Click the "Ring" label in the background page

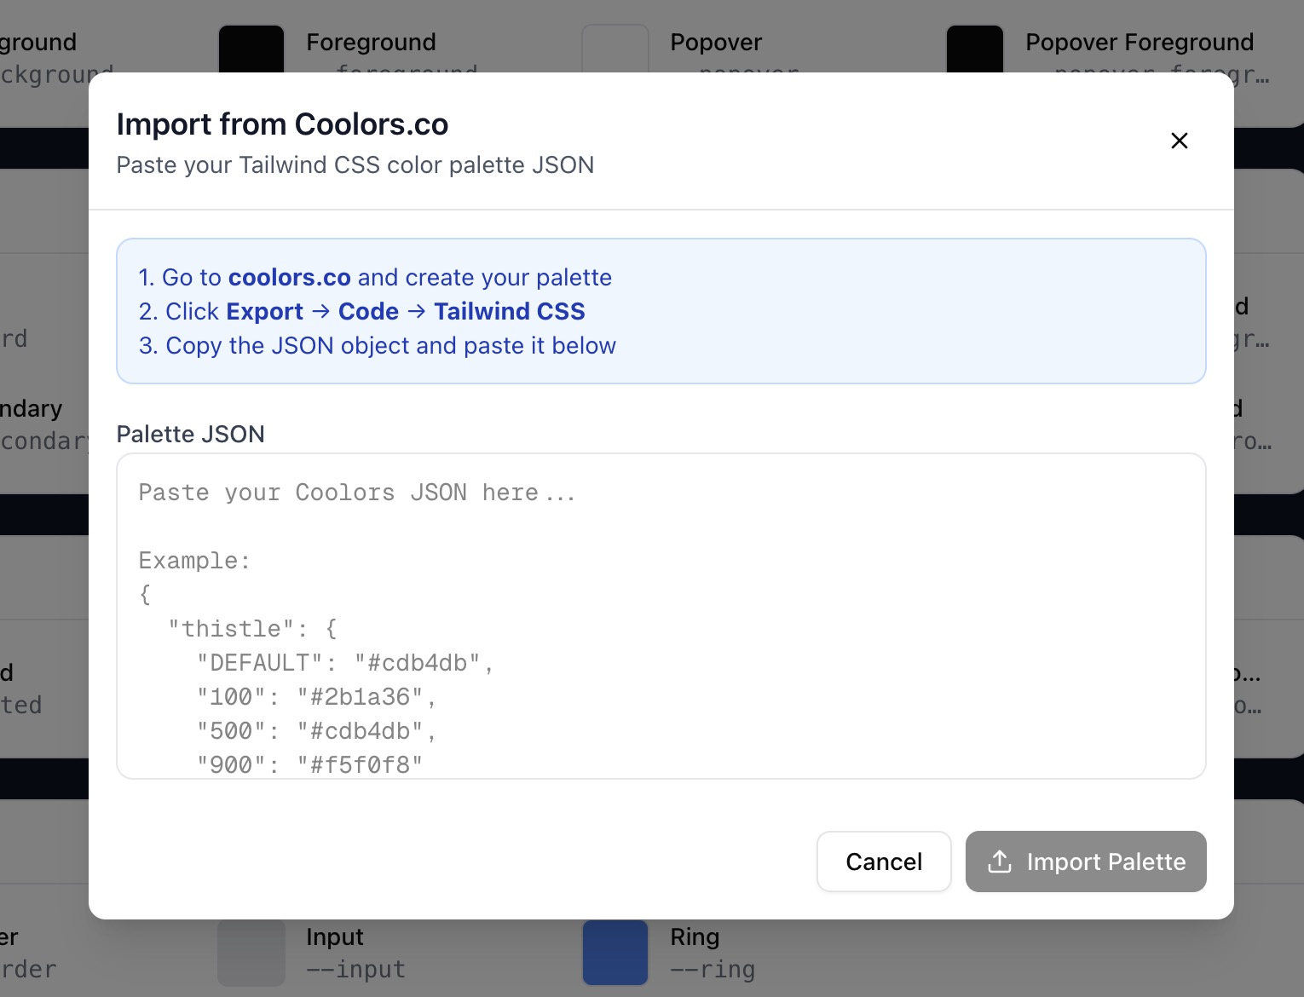click(695, 937)
